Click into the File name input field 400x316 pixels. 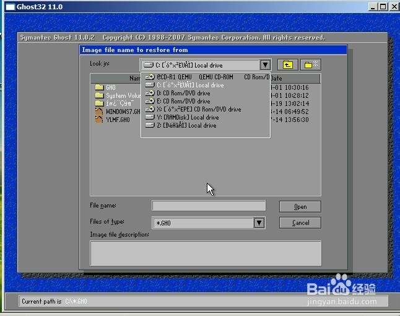209,206
